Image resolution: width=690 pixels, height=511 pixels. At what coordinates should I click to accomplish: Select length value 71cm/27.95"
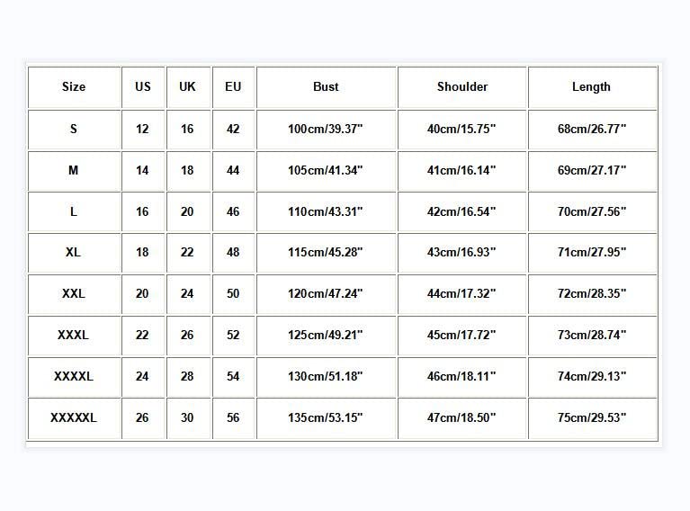click(591, 253)
